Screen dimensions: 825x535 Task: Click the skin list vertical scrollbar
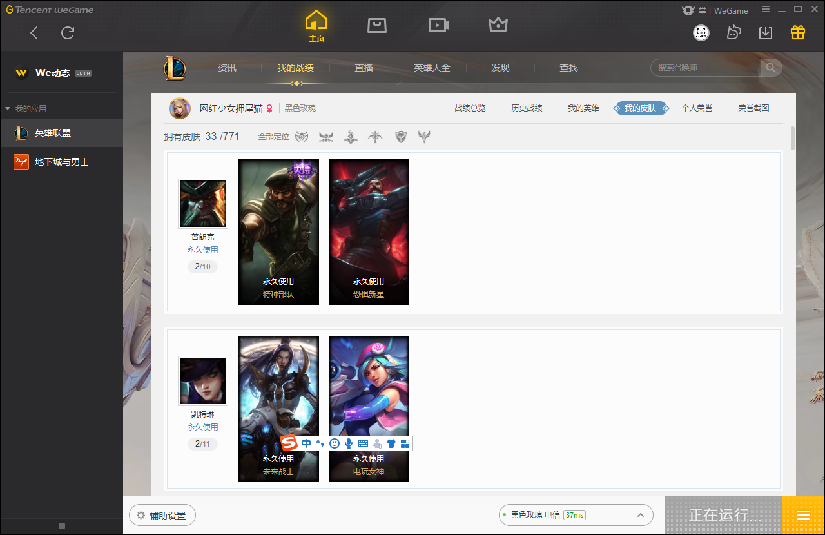(792, 138)
